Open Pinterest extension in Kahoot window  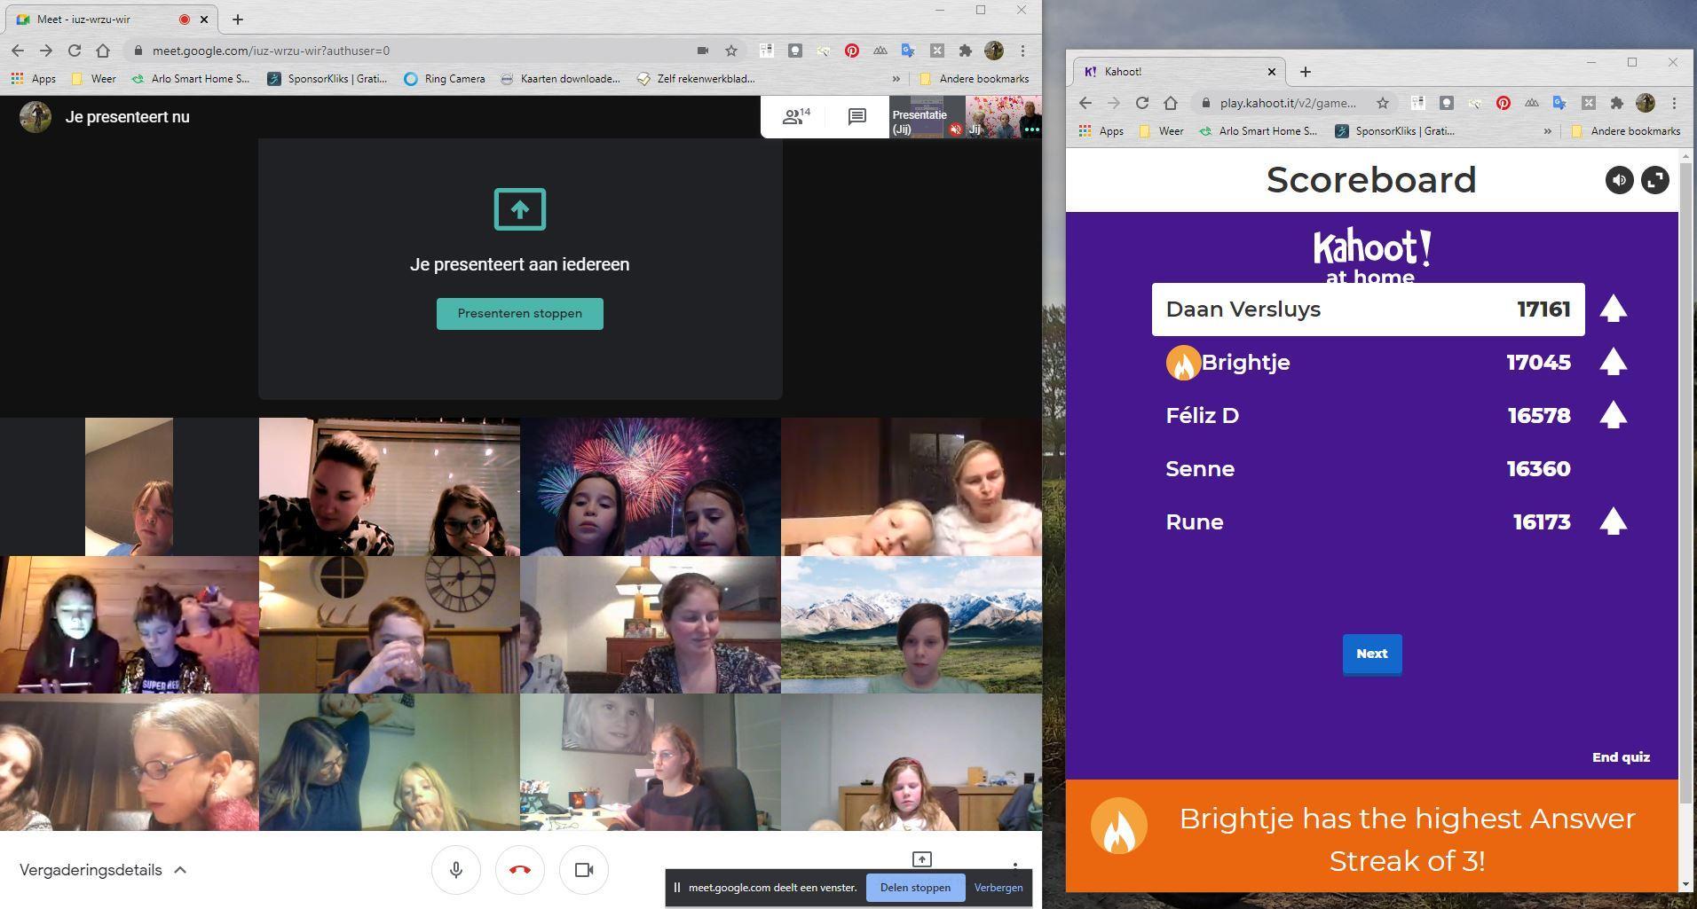pyautogui.click(x=1504, y=103)
